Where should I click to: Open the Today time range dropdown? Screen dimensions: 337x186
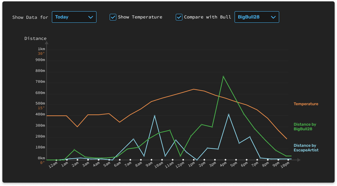(74, 17)
